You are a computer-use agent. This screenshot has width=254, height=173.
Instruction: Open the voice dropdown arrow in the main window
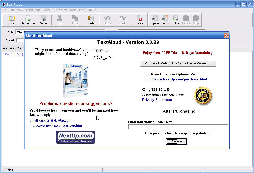(x=203, y=31)
